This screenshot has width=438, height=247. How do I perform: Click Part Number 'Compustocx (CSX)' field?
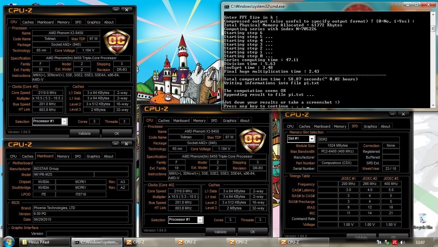click(338, 163)
